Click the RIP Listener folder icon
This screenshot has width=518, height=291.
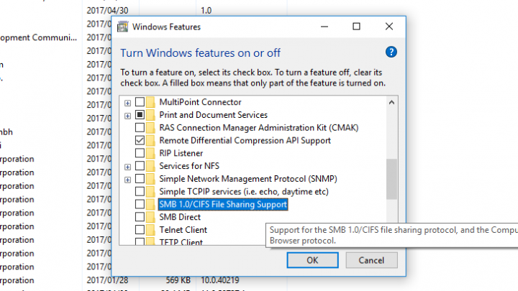150,153
